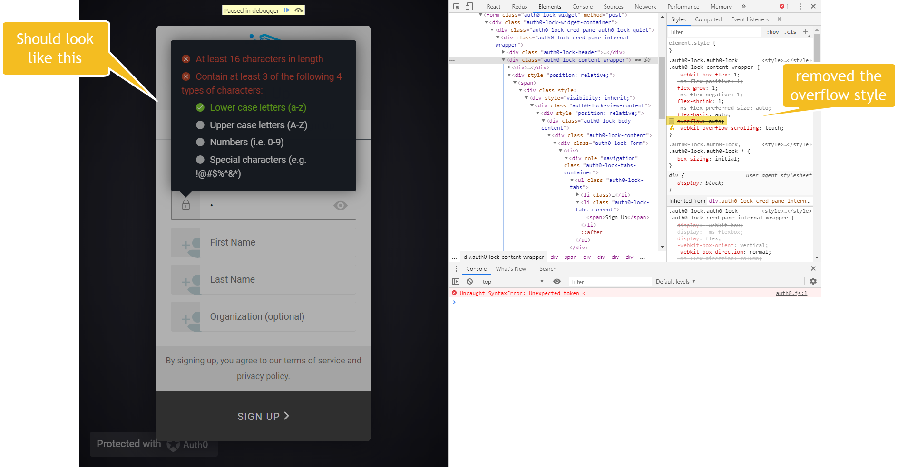Image resolution: width=898 pixels, height=467 pixels.
Task: Open the Search drawer tab
Action: pos(548,269)
